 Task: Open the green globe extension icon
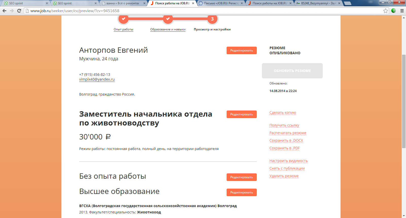pyautogui.click(x=394, y=11)
